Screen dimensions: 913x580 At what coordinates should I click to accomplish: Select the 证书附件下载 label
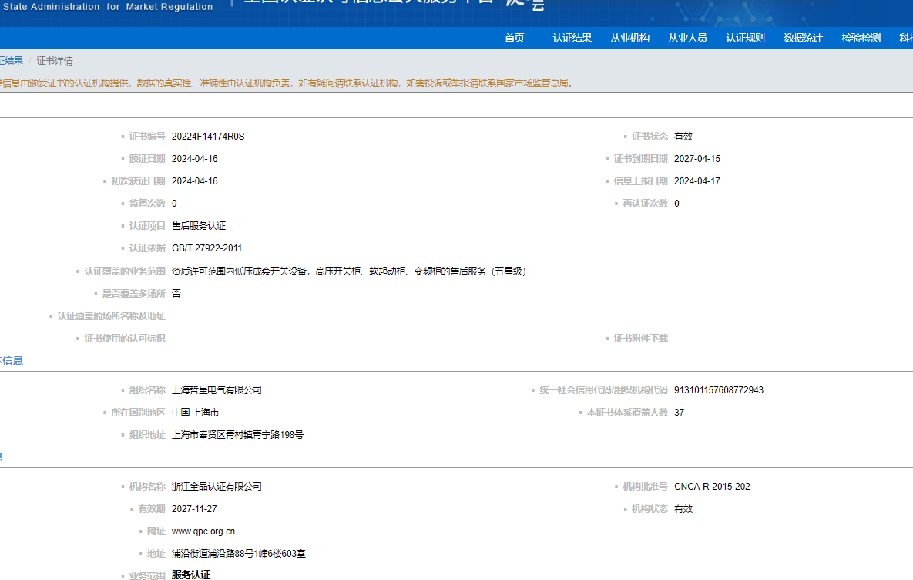tap(640, 338)
